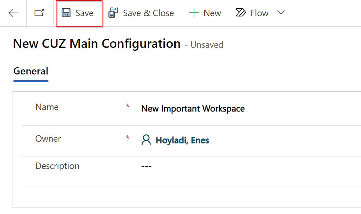
Task: Click the Name input containing New Important Workspace
Action: click(x=193, y=108)
